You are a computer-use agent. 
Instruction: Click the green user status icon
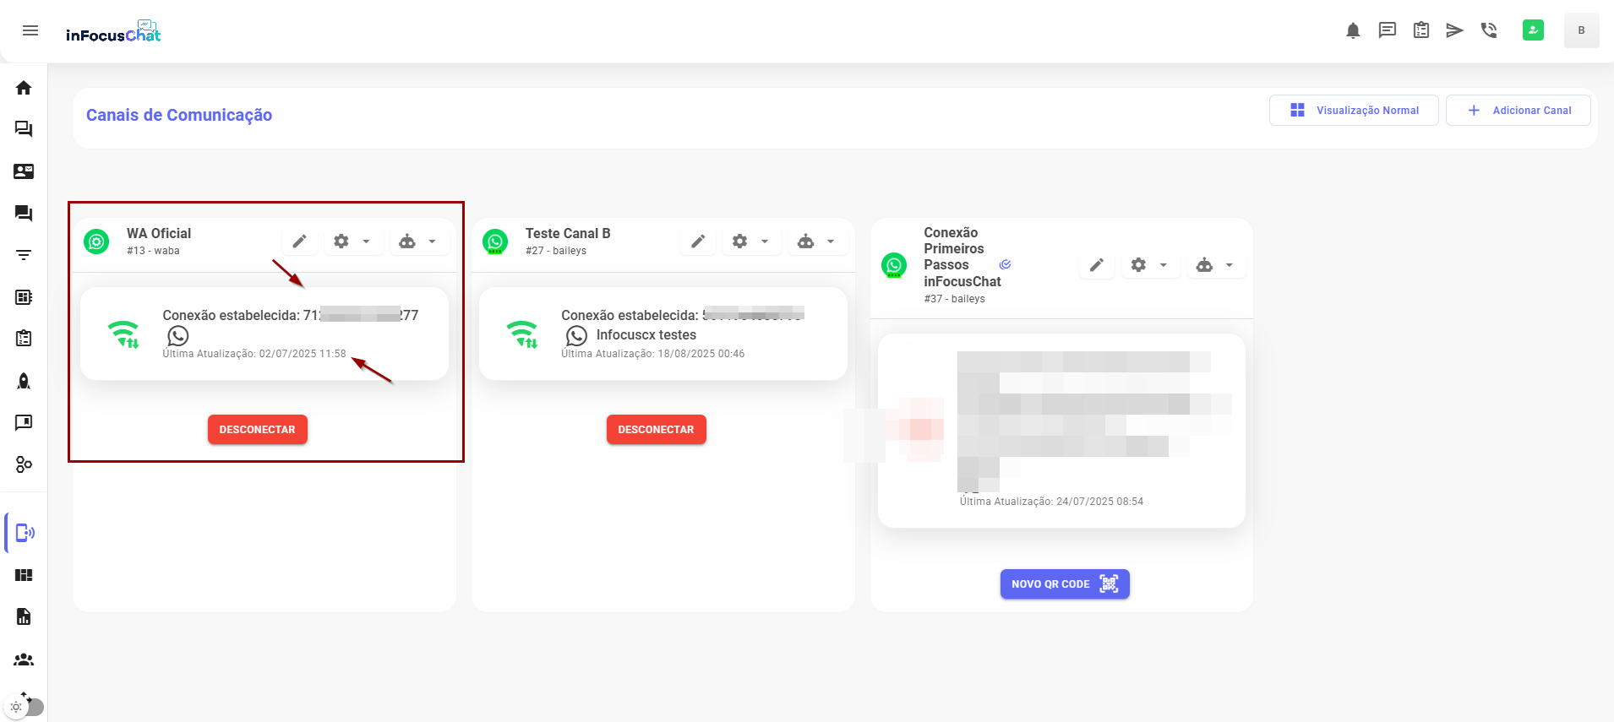1533,30
